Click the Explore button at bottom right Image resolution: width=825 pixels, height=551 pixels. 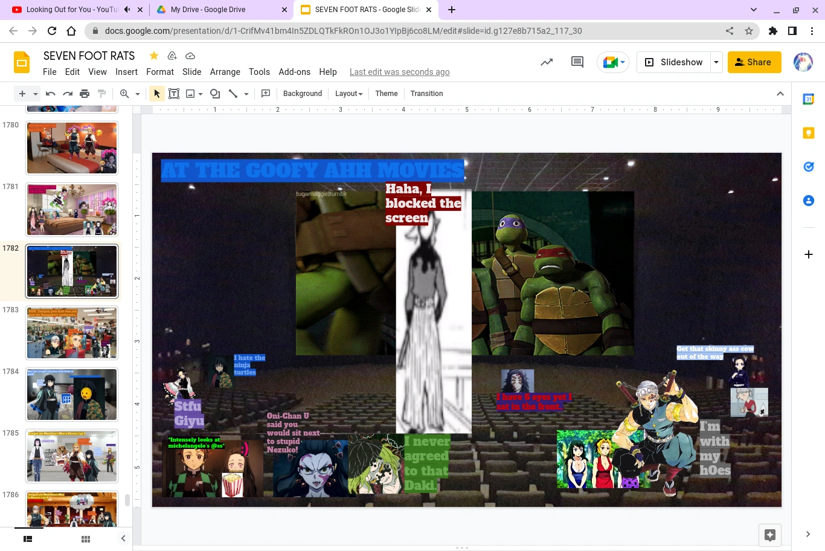click(770, 535)
